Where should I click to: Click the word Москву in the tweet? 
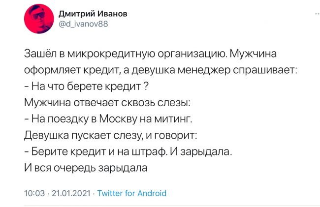point(118,119)
